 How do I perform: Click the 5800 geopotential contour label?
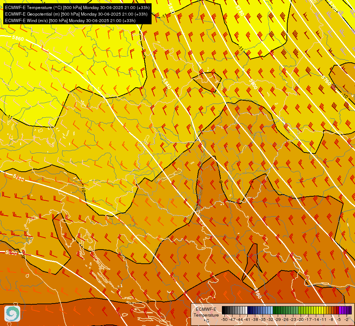click(x=253, y=84)
